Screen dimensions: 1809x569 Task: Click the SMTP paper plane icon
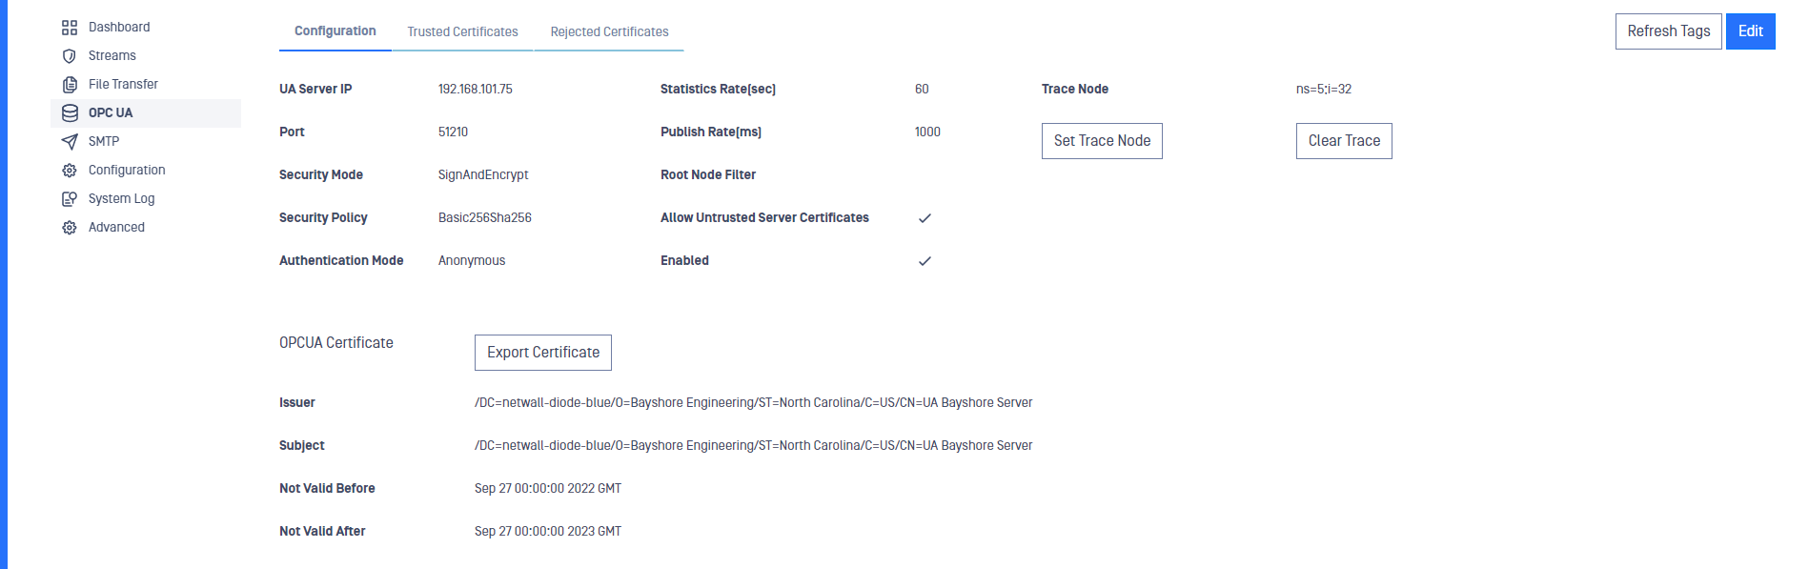[70, 142]
